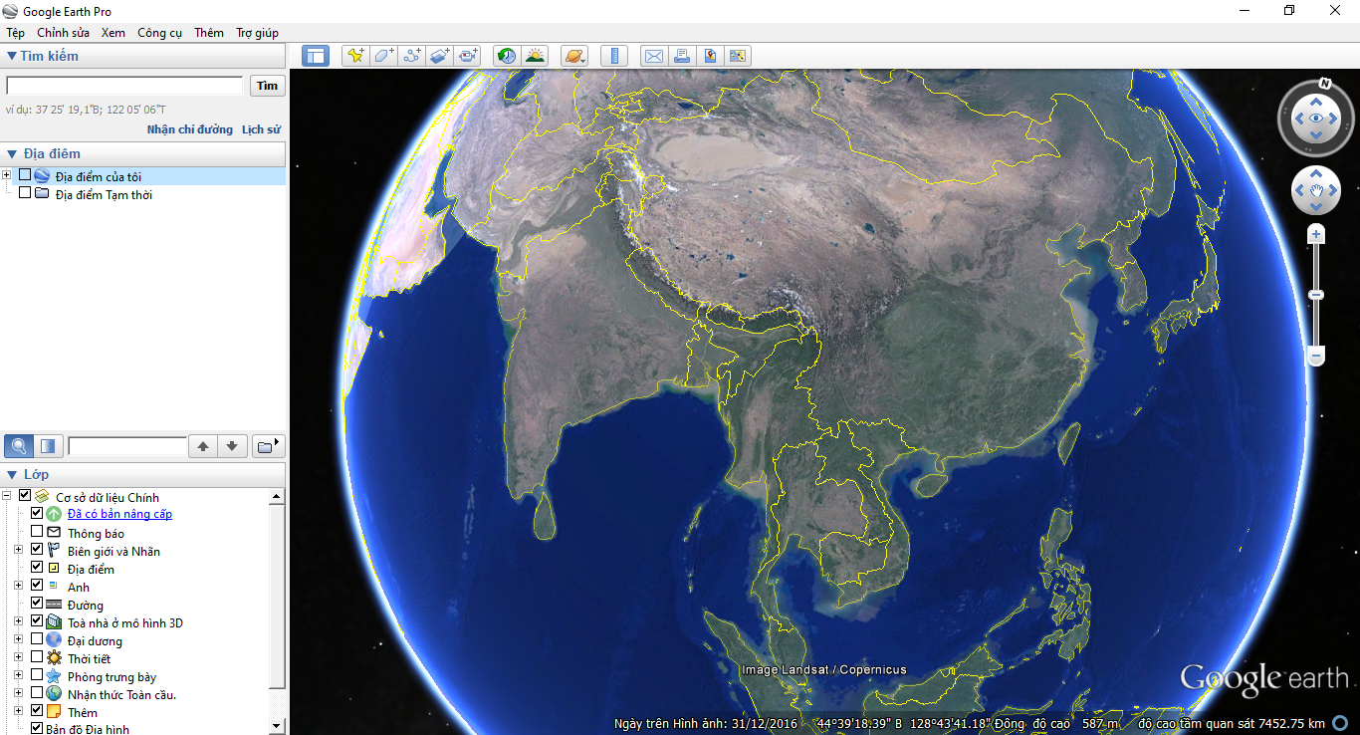Viewport: 1360px width, 735px height.
Task: Add an image overlay
Action: click(x=440, y=56)
